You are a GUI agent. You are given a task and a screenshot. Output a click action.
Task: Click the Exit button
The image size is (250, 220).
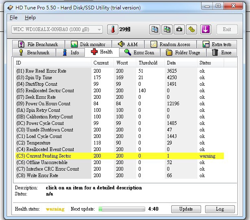tap(227, 29)
